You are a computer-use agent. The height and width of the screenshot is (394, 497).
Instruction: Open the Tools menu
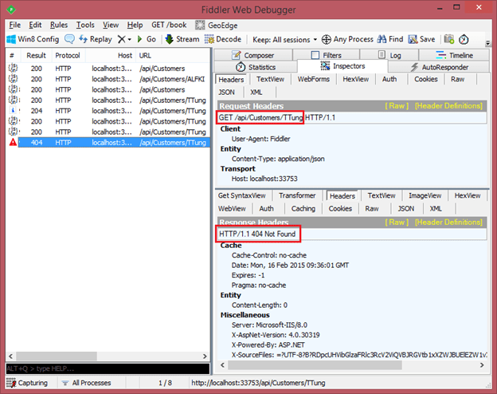(x=85, y=25)
